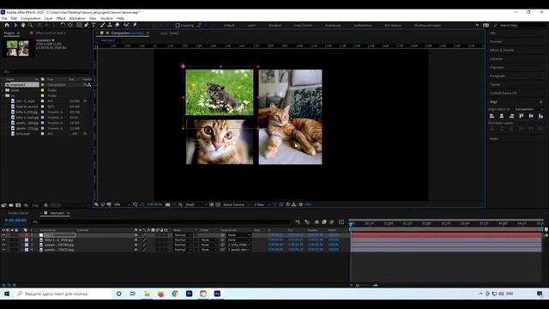549x309 pixels.
Task: Click Create new composition icon in Project panel
Action: coord(18,205)
